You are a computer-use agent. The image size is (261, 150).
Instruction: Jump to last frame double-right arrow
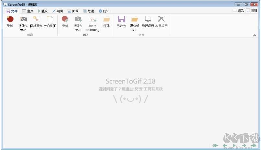click(254, 146)
